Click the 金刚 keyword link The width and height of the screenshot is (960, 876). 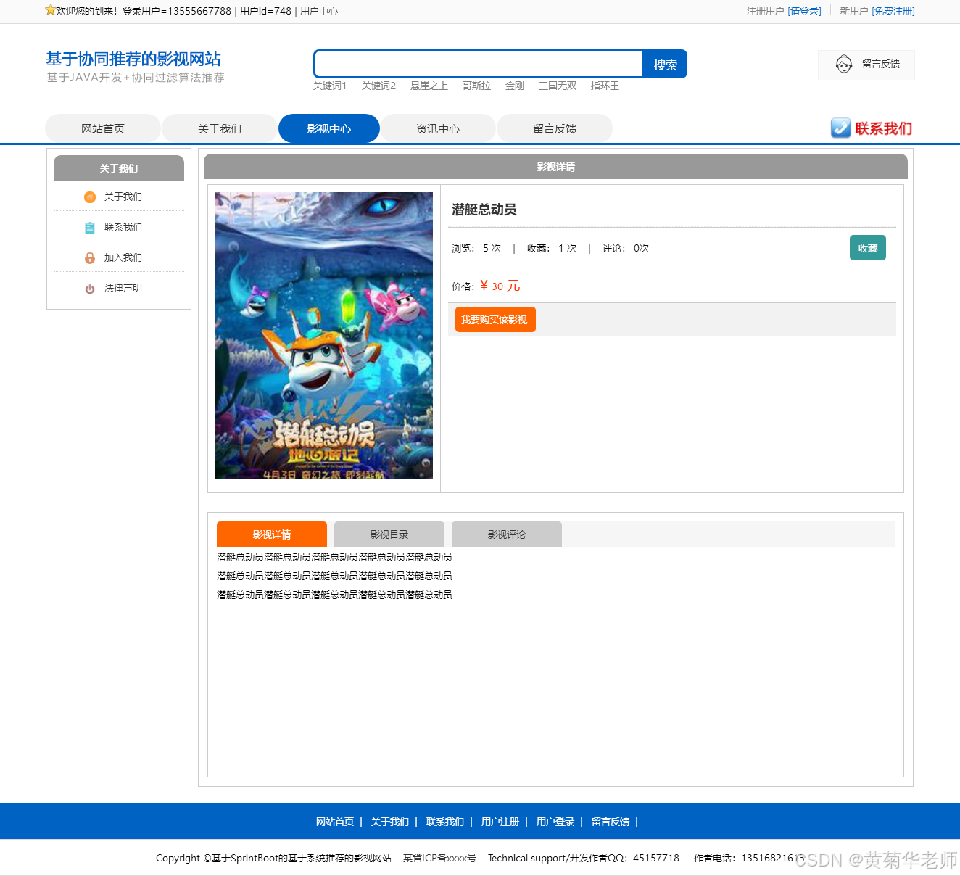click(515, 86)
